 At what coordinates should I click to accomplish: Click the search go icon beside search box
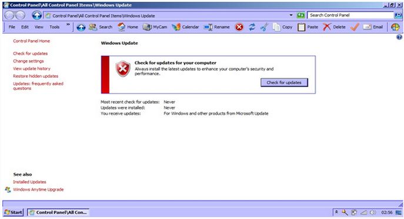coord(398,15)
